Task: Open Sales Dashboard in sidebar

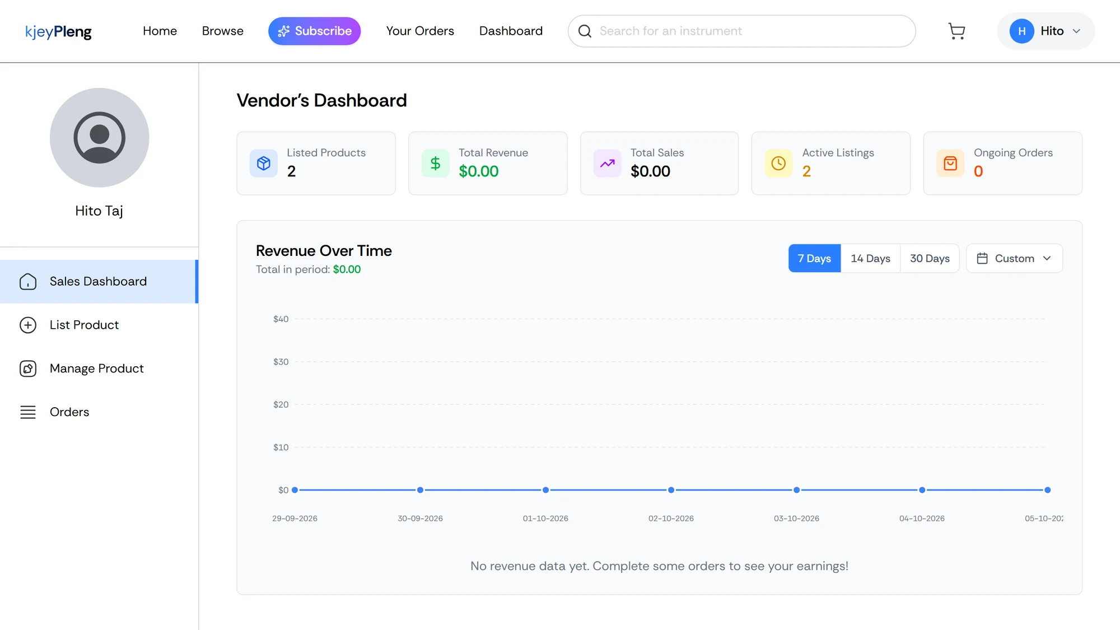Action: pyautogui.click(x=99, y=282)
